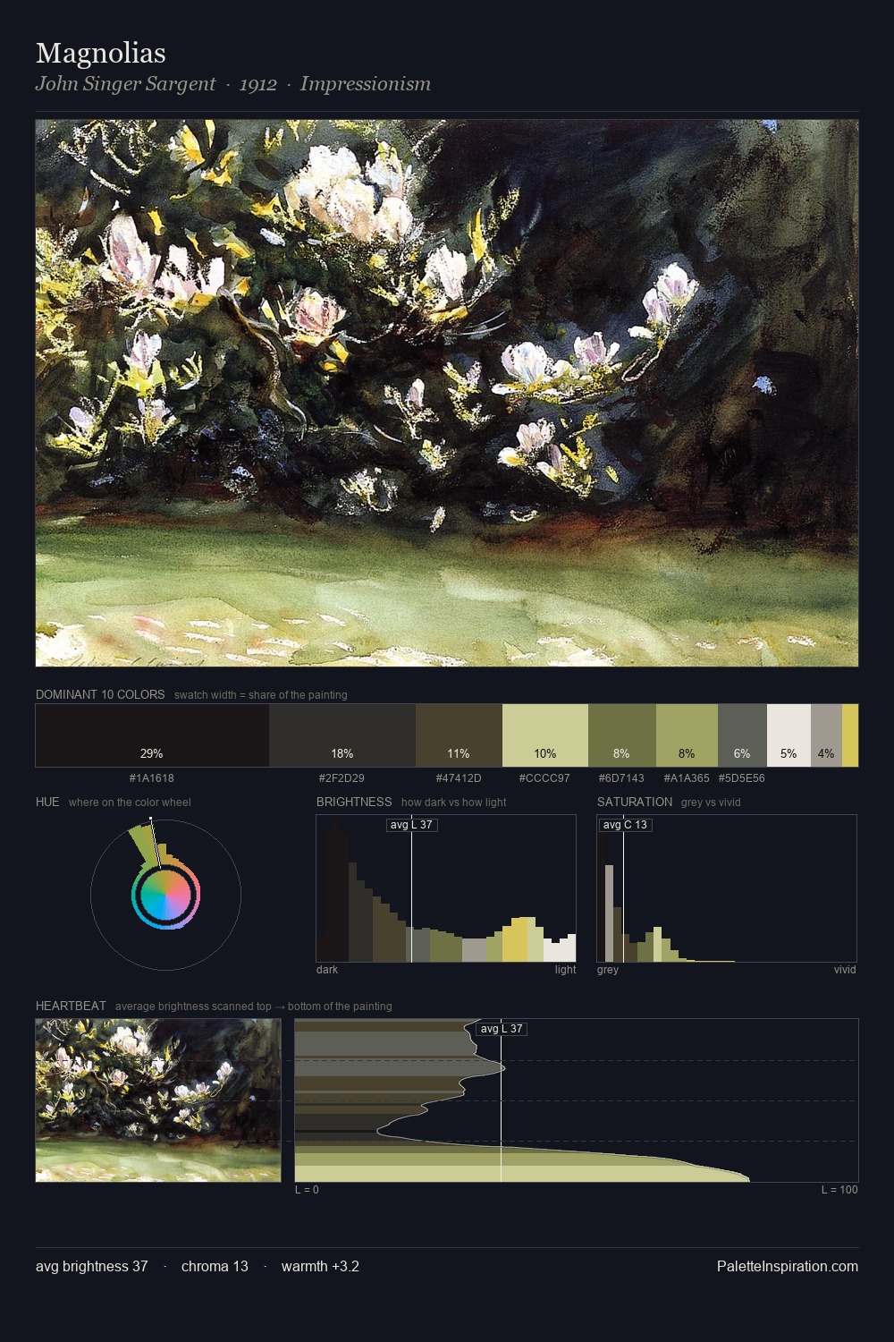Click the 'grey' axis label
Screen dimensions: 894x1342
608,970
